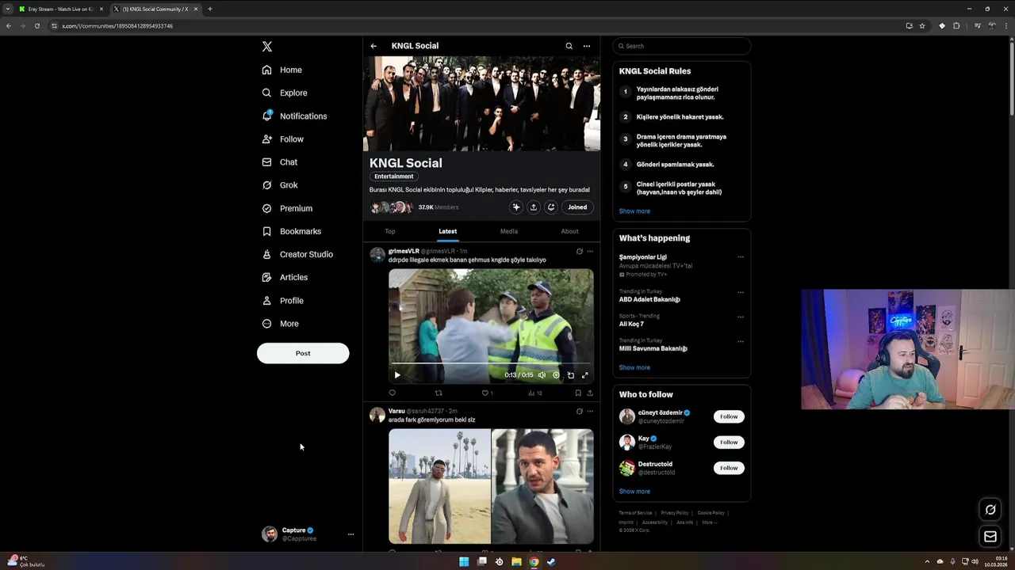Search within the KNGL Social community
This screenshot has height=570, width=1015.
coord(569,46)
